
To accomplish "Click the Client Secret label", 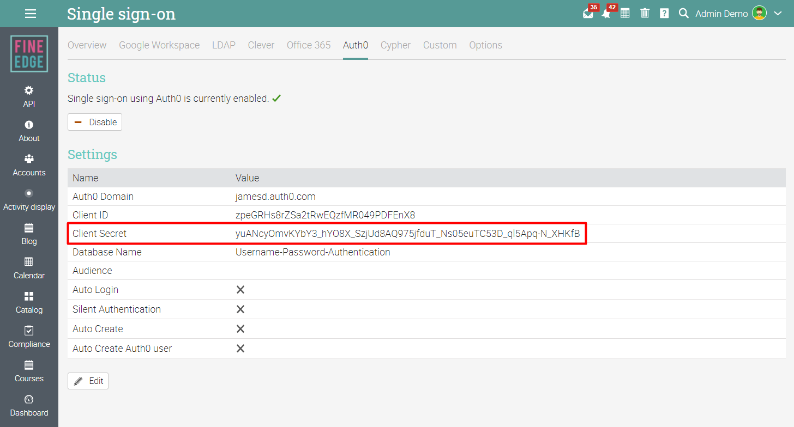I will click(99, 234).
